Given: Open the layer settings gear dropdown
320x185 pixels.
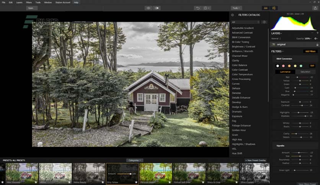Looking at the screenshot, I should [x=316, y=39].
